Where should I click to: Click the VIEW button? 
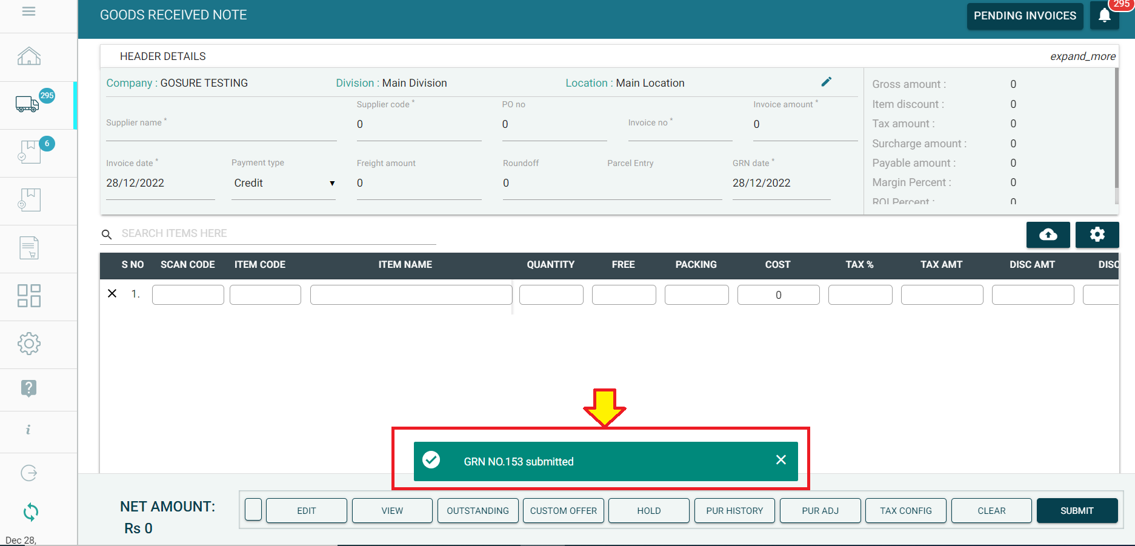392,511
